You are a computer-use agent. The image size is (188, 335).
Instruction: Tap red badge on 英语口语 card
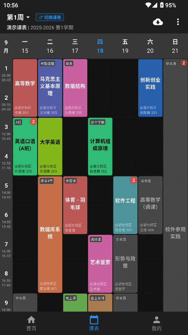33,122
